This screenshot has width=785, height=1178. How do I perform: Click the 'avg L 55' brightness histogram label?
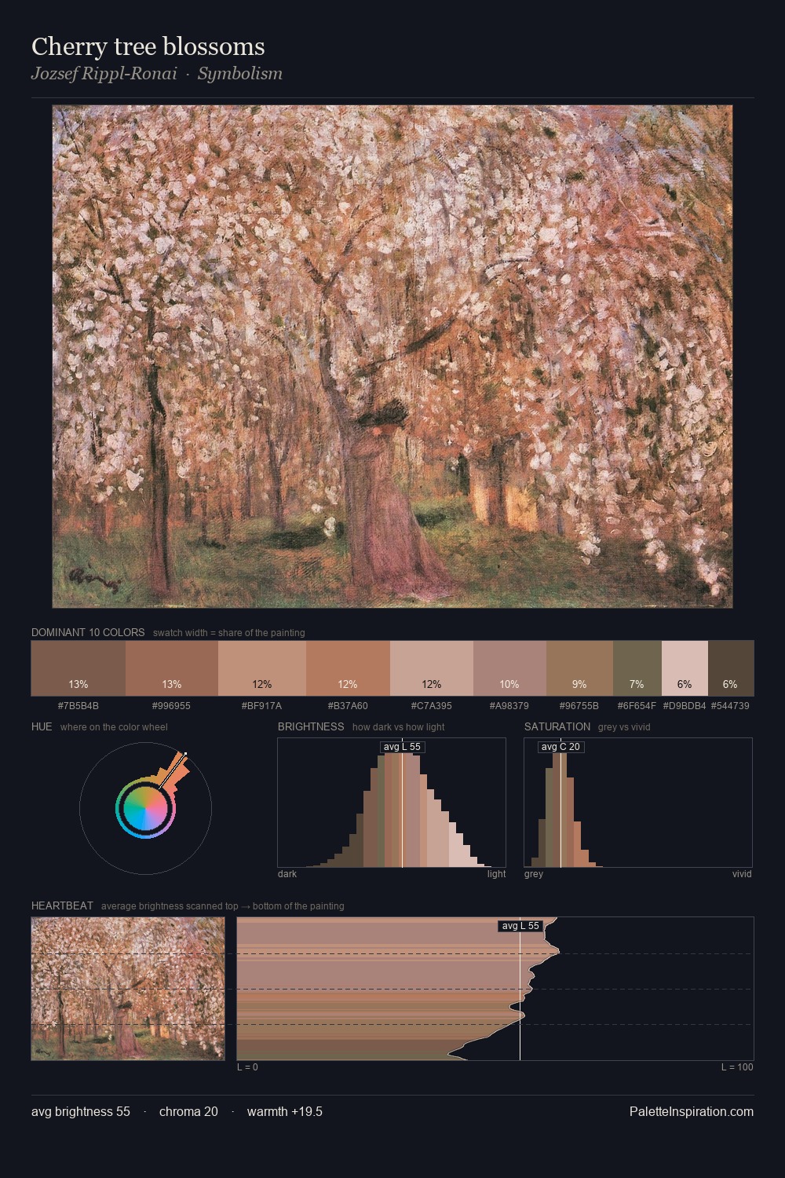coord(402,747)
